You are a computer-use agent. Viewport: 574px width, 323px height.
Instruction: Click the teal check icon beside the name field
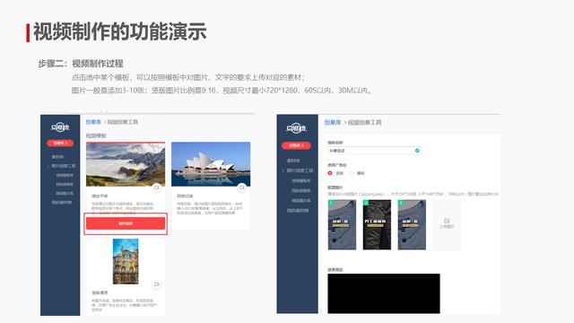pos(417,151)
